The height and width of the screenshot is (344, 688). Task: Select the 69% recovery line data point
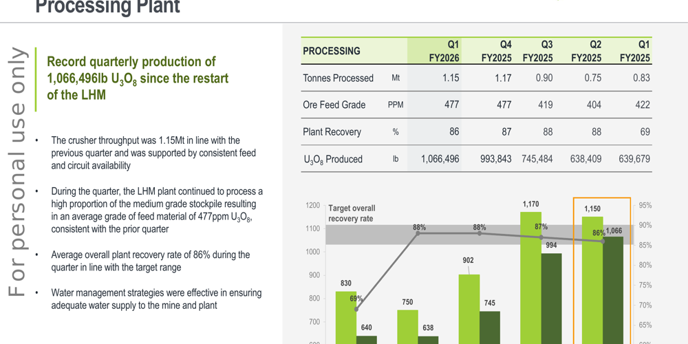[356, 309]
